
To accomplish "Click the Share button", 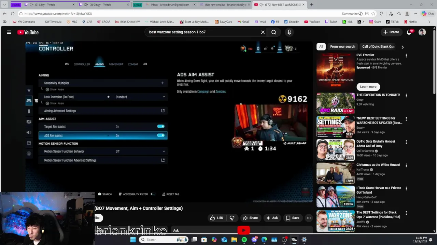I will 250,218.
